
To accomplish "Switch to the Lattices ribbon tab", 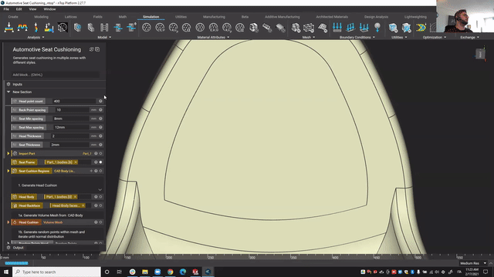I will pyautogui.click(x=70, y=17).
